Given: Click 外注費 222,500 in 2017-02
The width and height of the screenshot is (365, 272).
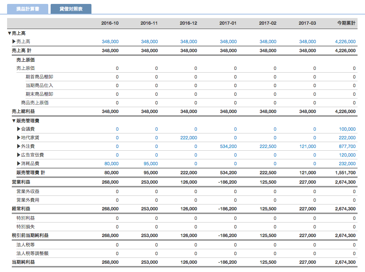Looking at the screenshot, I should click(x=268, y=146).
